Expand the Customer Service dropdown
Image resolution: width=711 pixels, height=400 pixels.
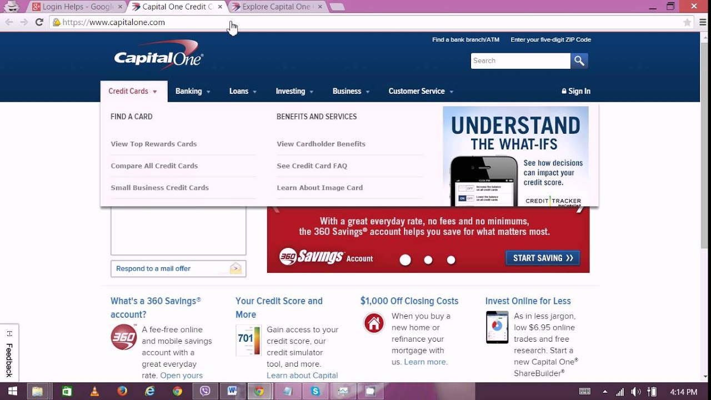click(421, 91)
